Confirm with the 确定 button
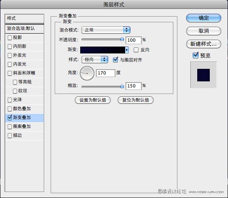The image size is (228, 198). 204,18
